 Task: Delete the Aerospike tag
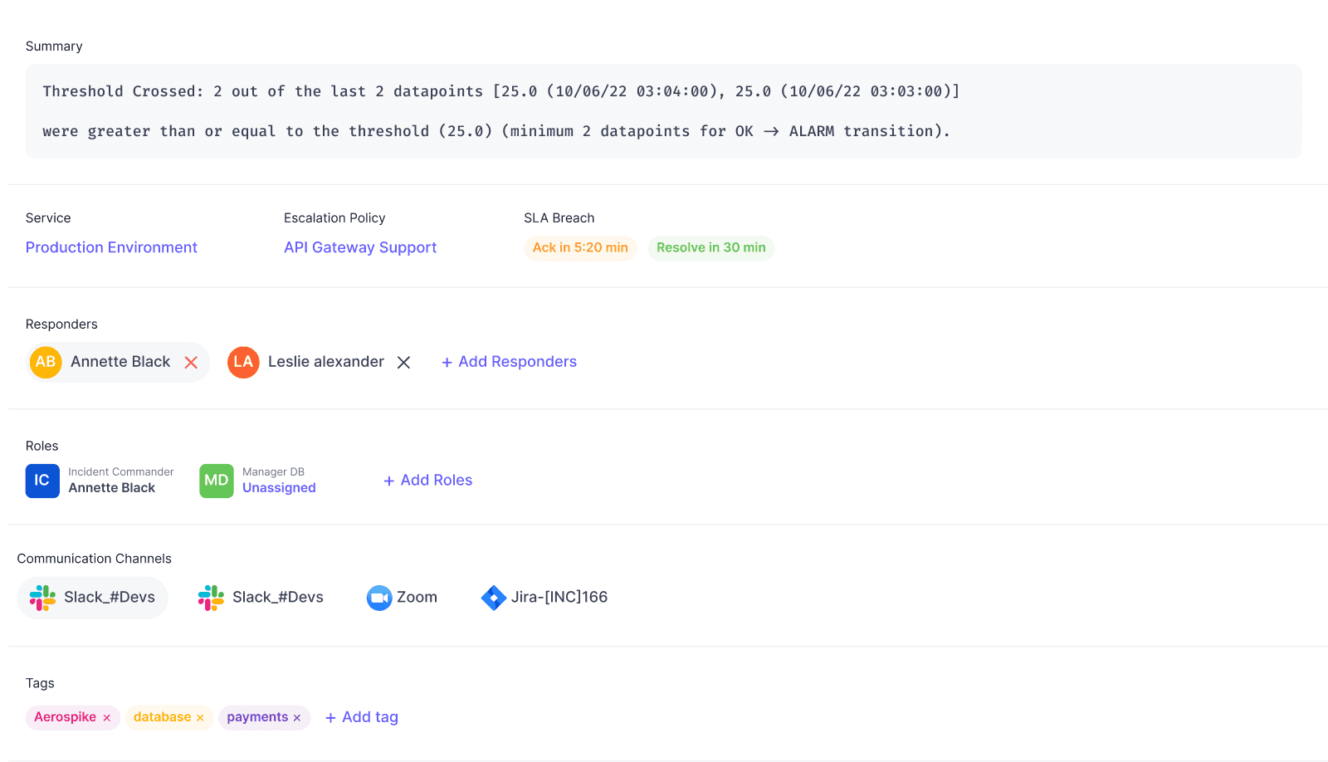click(108, 717)
